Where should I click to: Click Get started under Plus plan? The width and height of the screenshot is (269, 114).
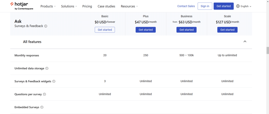[146, 30]
